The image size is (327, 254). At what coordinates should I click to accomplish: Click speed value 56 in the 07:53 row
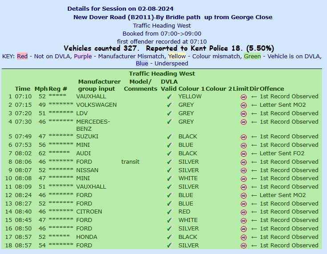point(42,145)
